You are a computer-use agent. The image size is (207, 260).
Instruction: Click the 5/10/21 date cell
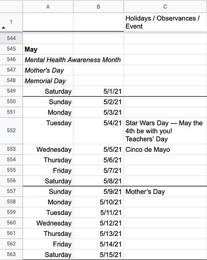click(x=99, y=202)
